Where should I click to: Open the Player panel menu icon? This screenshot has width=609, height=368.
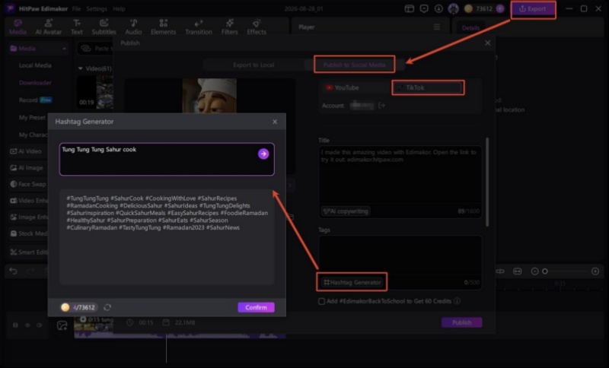[x=437, y=27]
